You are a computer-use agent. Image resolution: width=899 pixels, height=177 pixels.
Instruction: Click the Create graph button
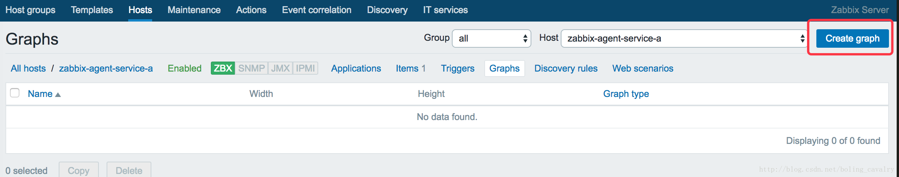[x=852, y=38]
